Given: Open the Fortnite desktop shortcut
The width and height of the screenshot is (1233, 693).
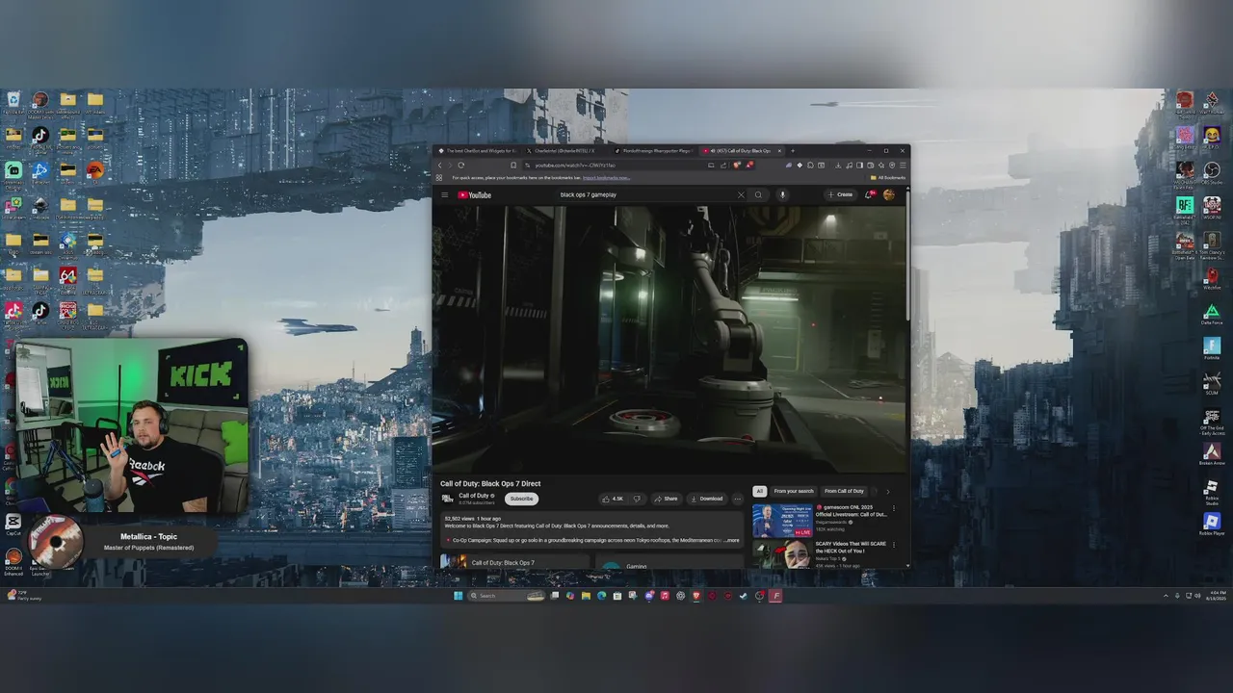Looking at the screenshot, I should click(x=1212, y=349).
